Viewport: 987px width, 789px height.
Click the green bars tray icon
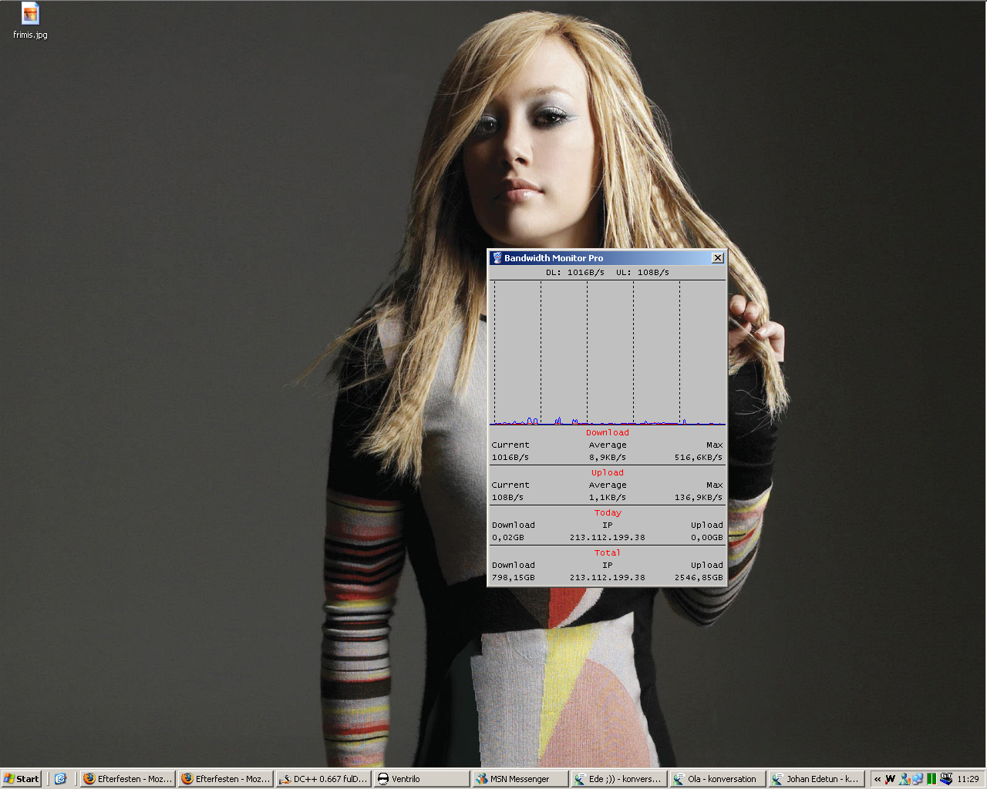(x=931, y=779)
